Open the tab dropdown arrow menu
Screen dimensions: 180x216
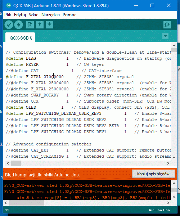click(165, 36)
